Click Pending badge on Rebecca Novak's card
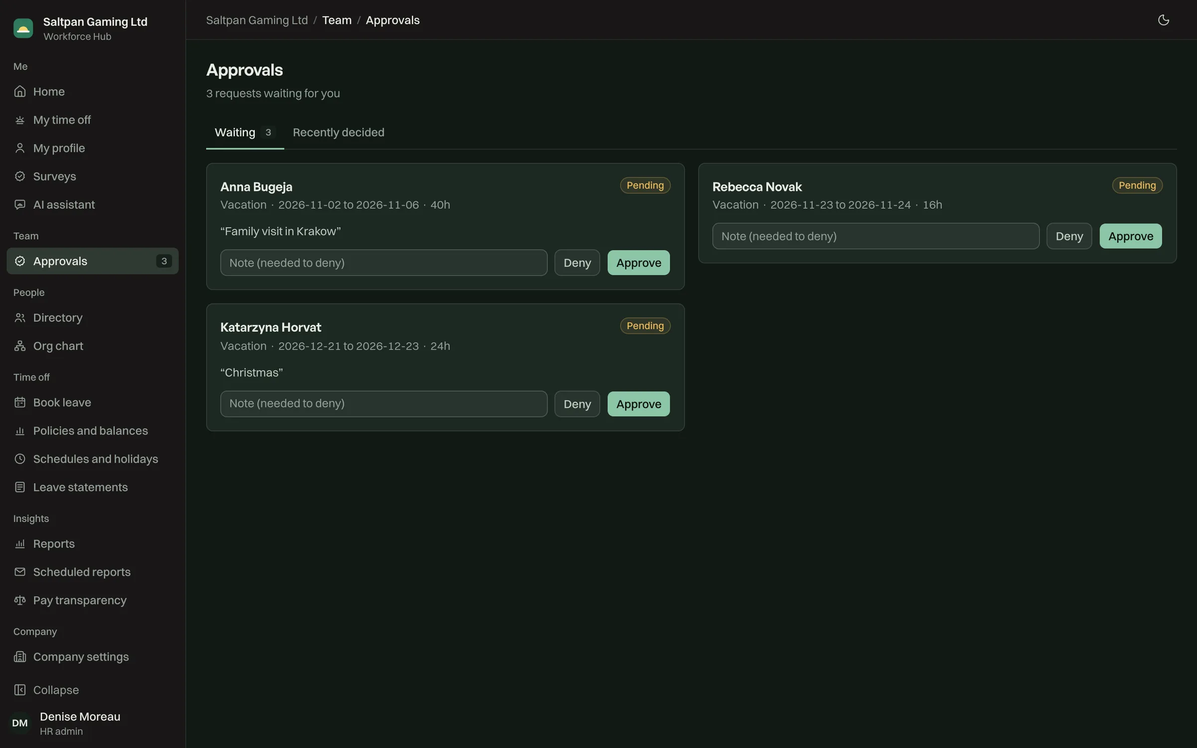Viewport: 1197px width, 748px height. tap(1137, 186)
